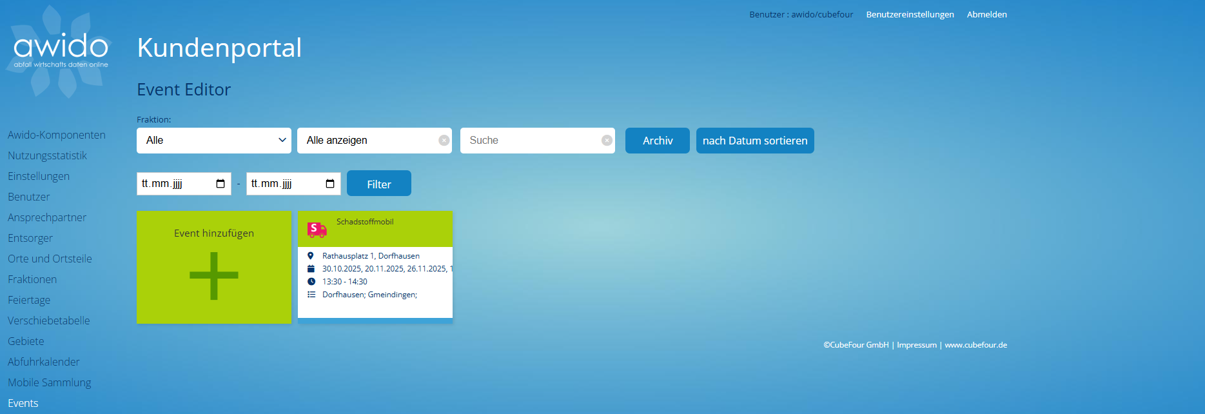Viewport: 1205px width, 414px height.
Task: Click the Filter button
Action: (x=378, y=184)
